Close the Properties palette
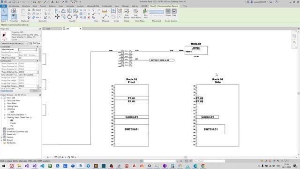 click(40, 29)
